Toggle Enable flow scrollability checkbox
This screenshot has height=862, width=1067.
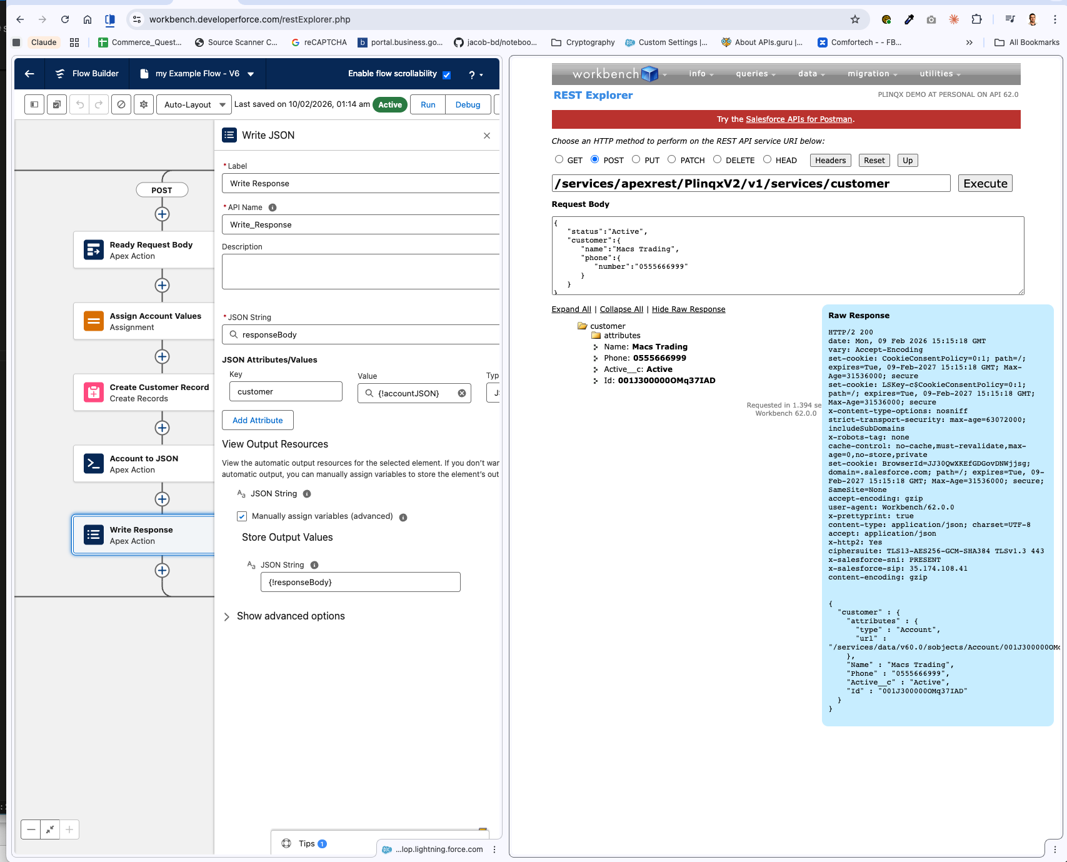[x=446, y=75]
